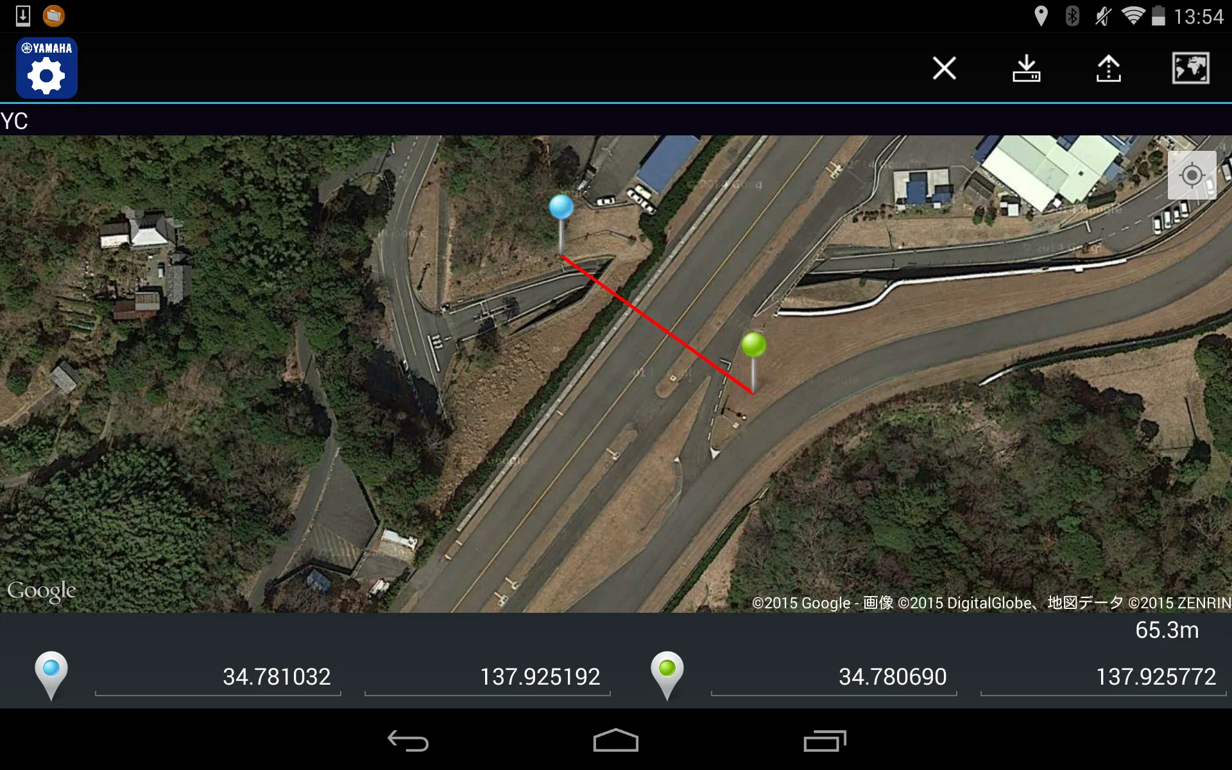This screenshot has height=770, width=1232.
Task: Click the upload/share icon
Action: click(x=1109, y=67)
